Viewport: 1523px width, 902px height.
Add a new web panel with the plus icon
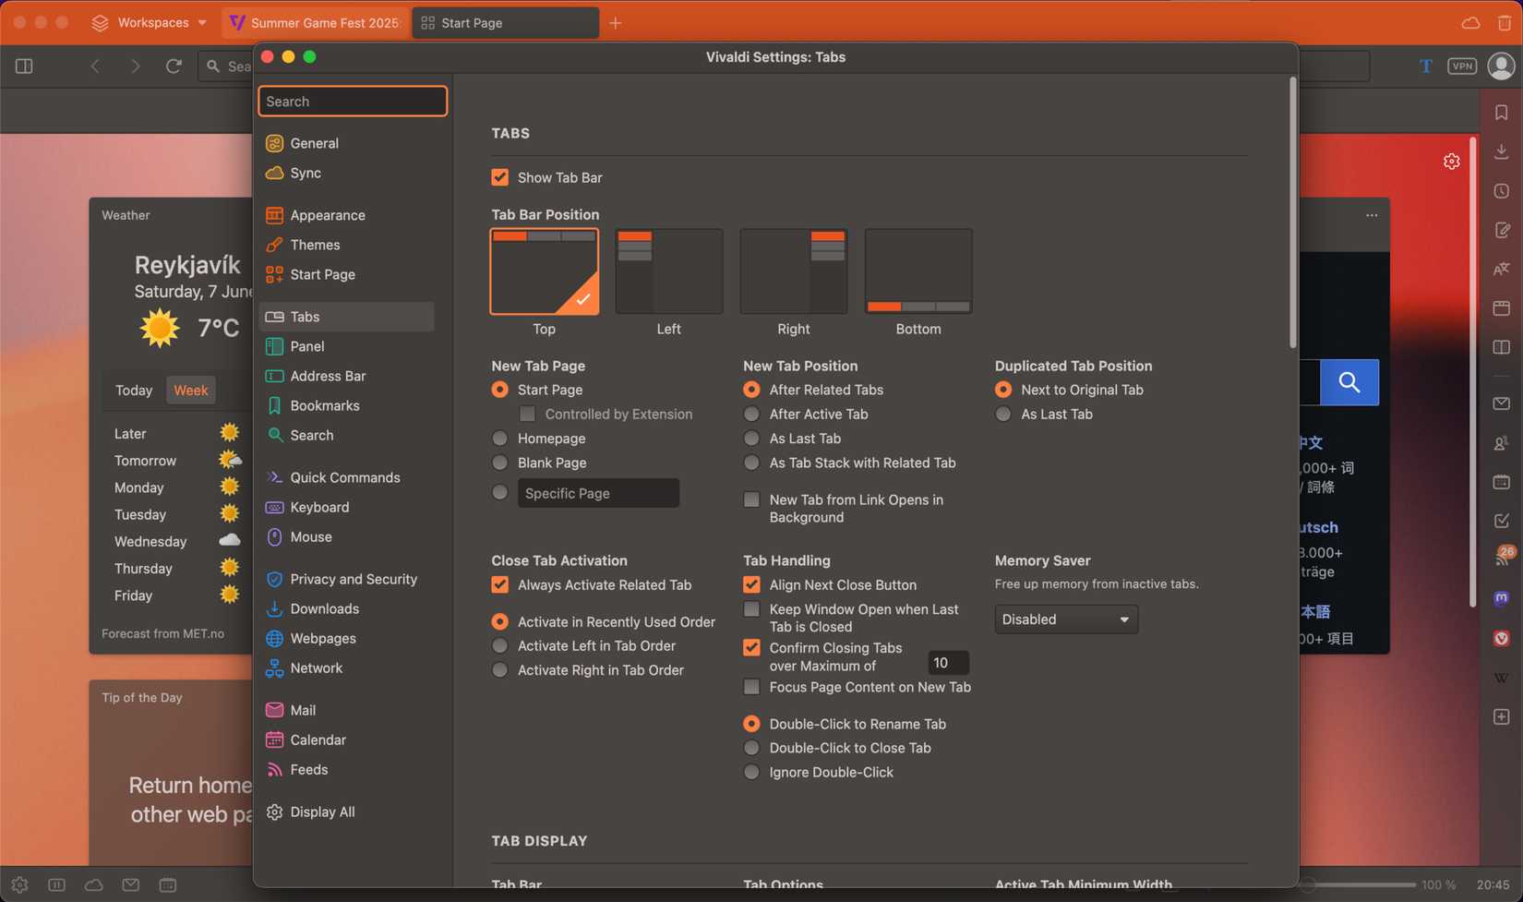[x=1502, y=716]
